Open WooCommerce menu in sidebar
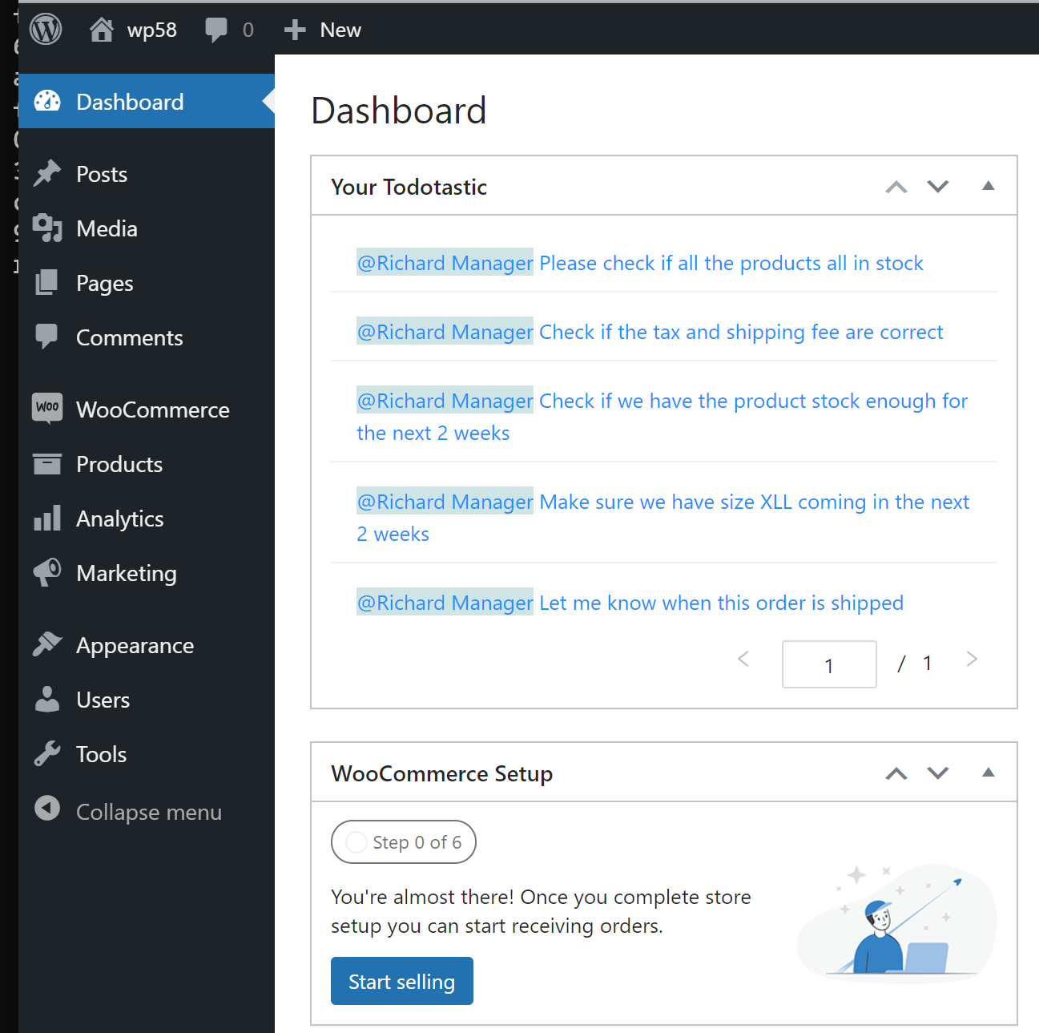The image size is (1039, 1033). (153, 410)
